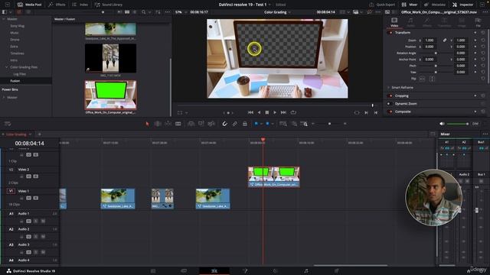
Task: Click the blue Marker icon in toolbar
Action: pos(267,124)
